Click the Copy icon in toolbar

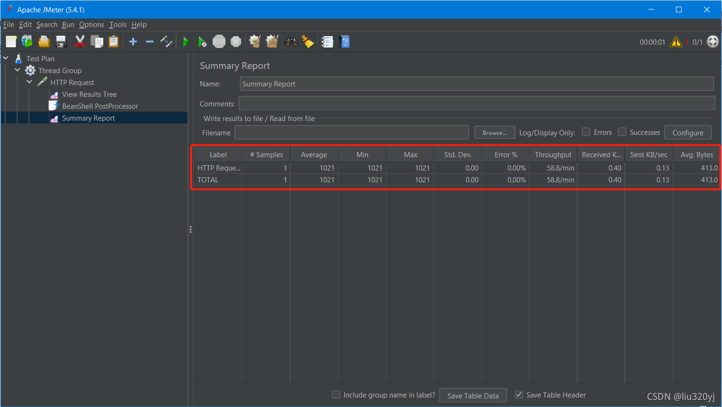pos(97,42)
